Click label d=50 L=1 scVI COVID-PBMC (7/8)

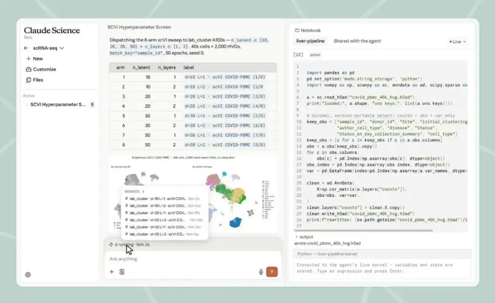click(225, 135)
